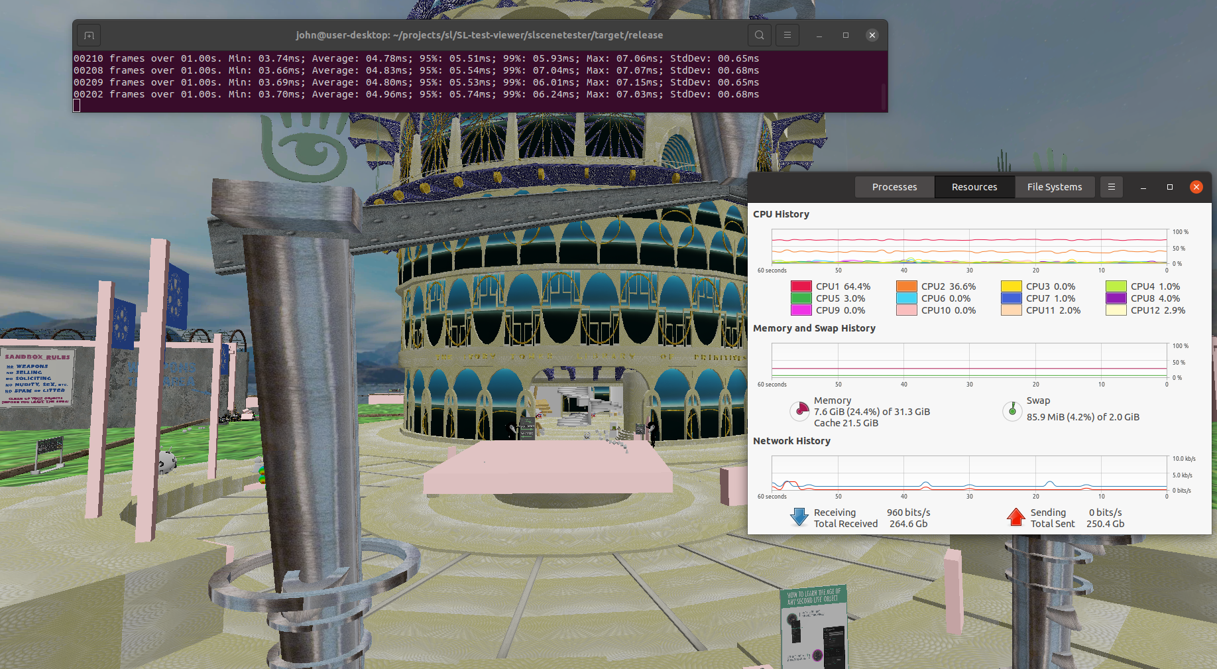Click the network history graph
This screenshot has width=1217, height=669.
click(969, 473)
